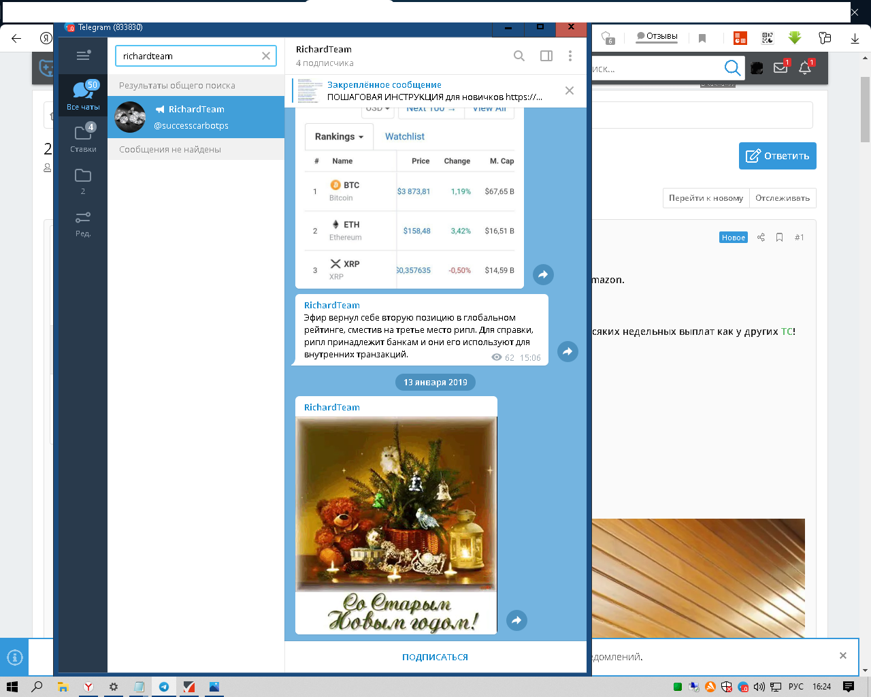Image resolution: width=871 pixels, height=697 pixels.
Task: Open the browser downloads arrow icon
Action: (x=855, y=38)
